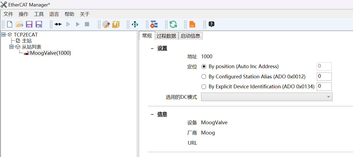Collapse the 信息 section

coord(152,114)
